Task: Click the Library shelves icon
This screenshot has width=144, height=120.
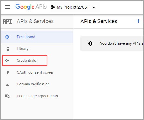Action: (7, 49)
